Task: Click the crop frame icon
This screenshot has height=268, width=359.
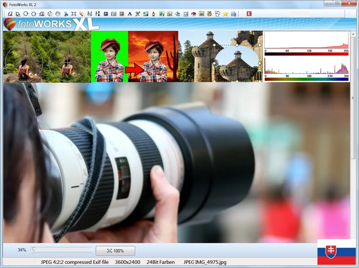Action: click(74, 14)
